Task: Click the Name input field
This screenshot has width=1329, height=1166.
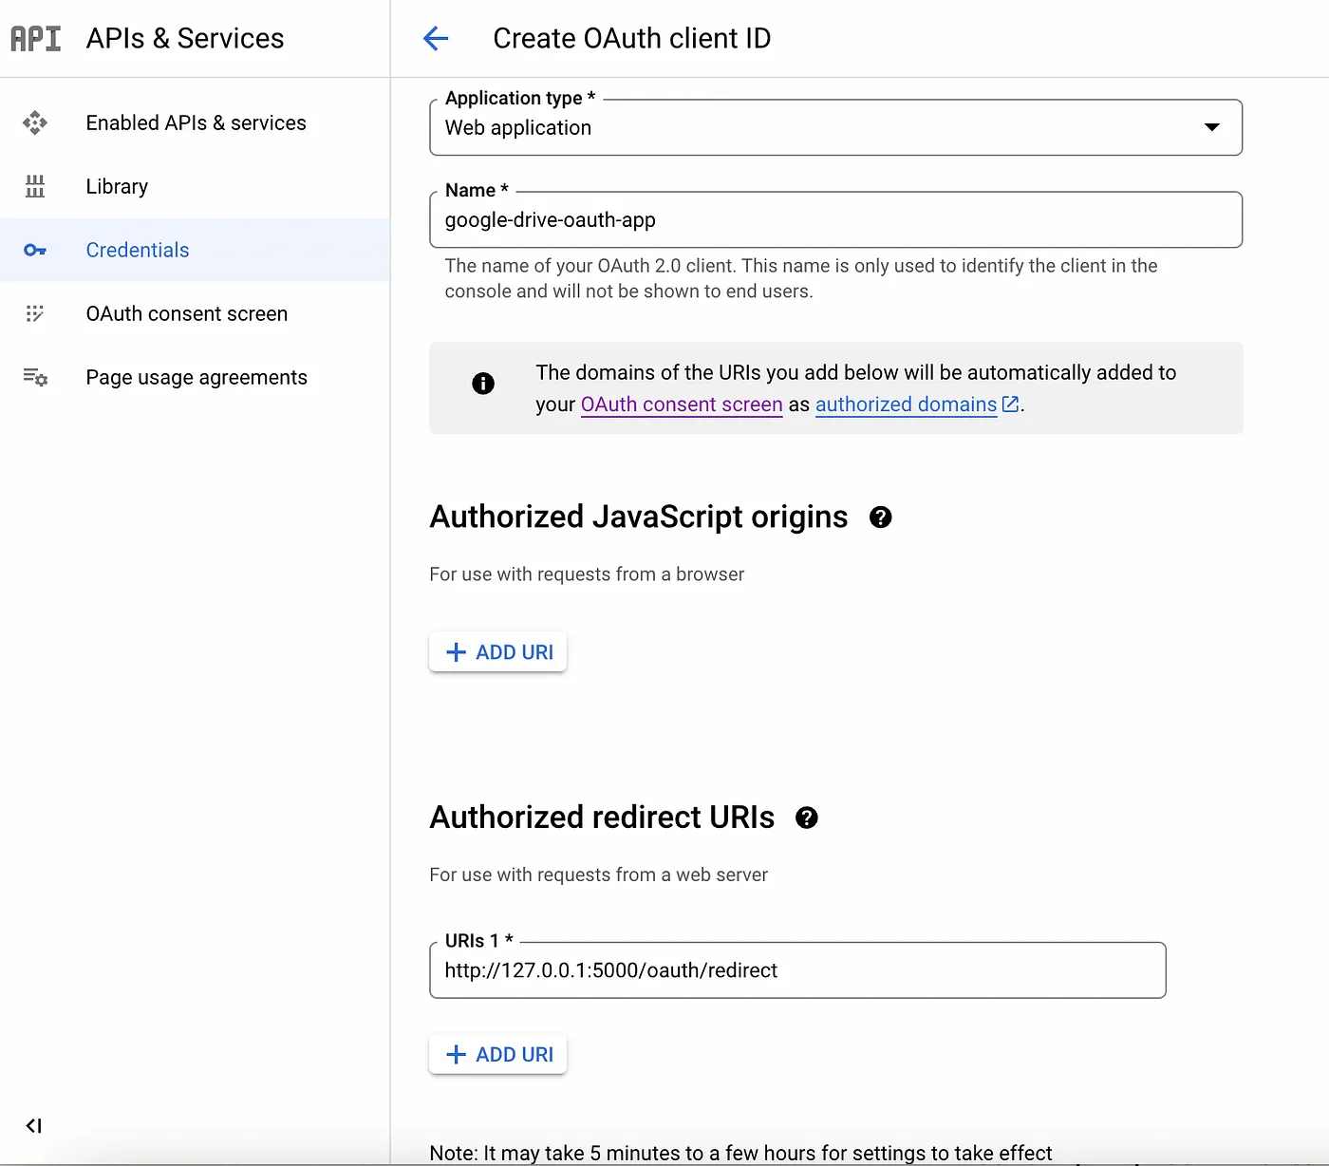Action: point(835,220)
